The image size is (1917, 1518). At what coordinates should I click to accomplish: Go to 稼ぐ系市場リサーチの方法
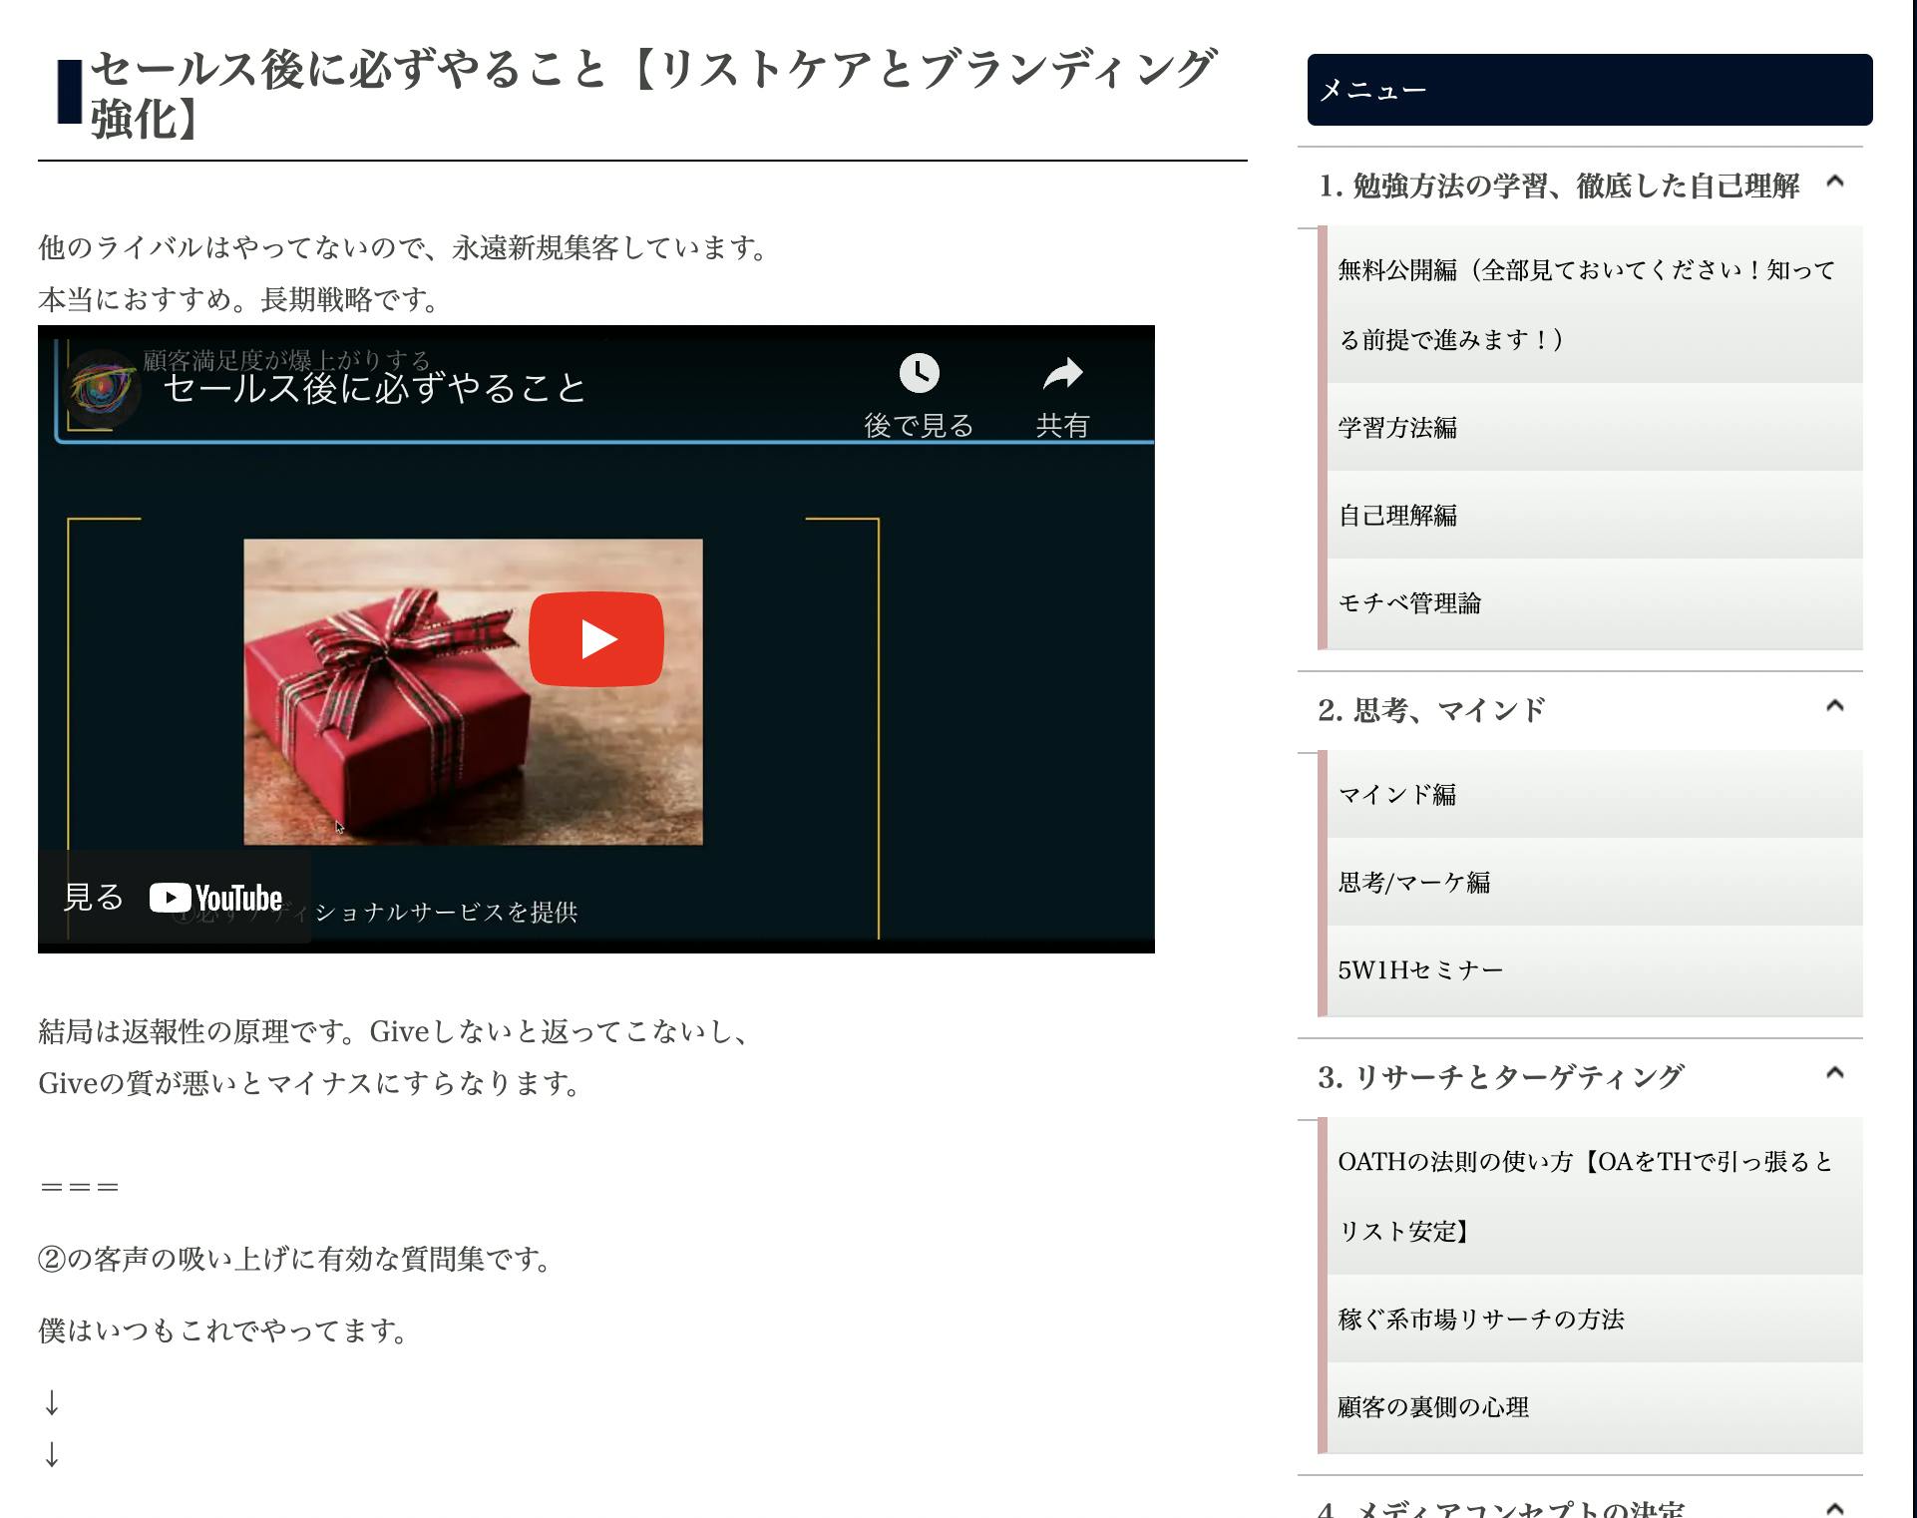[1480, 1320]
